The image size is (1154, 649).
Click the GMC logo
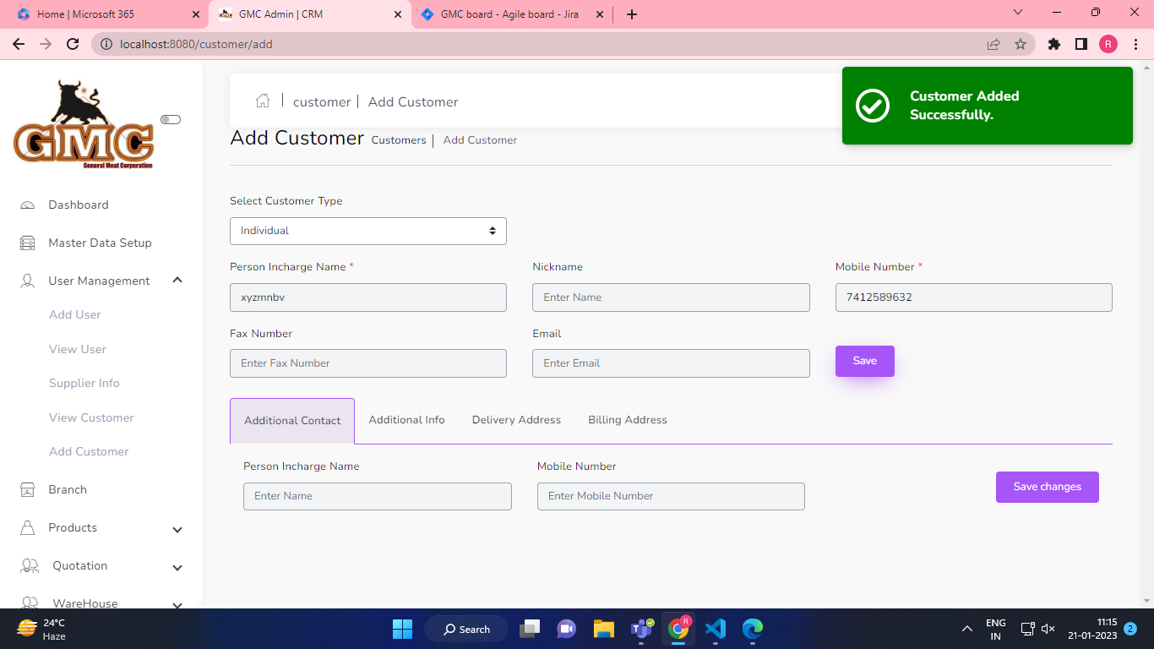[x=84, y=125]
